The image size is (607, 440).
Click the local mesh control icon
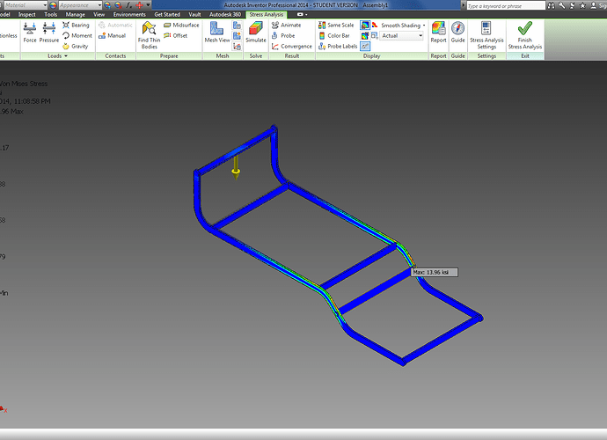[x=237, y=36]
